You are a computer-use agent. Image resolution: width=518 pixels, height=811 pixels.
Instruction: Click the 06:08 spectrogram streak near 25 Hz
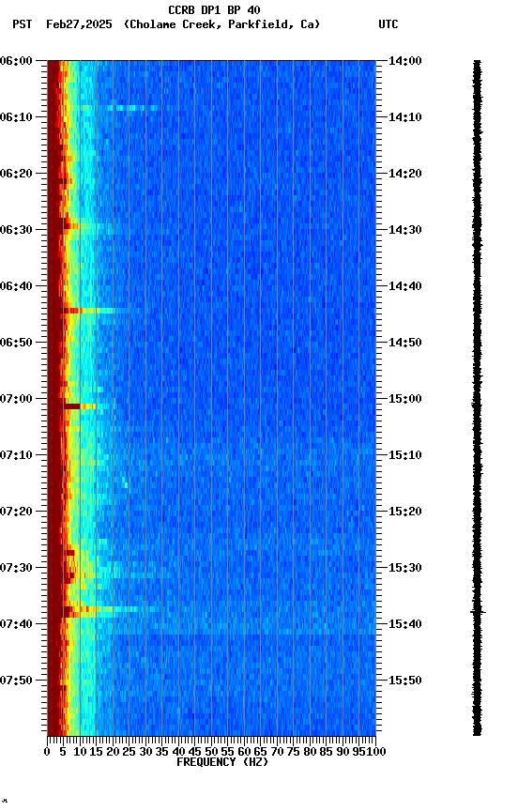click(131, 108)
